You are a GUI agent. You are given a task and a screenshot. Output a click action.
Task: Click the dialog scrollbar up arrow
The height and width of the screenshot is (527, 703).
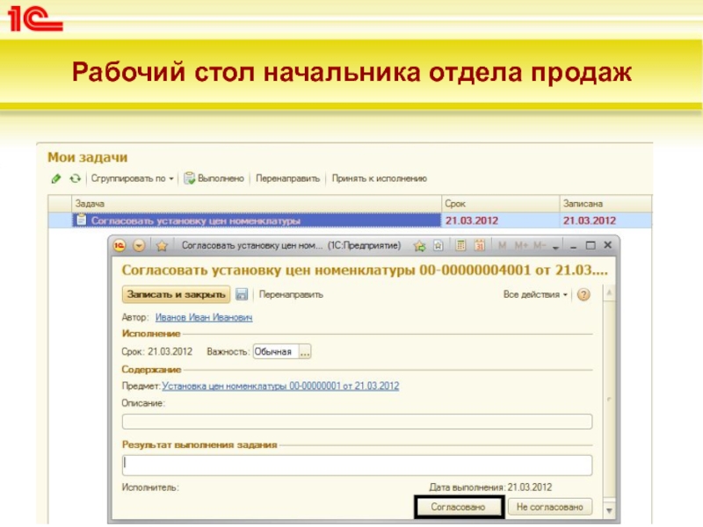coord(609,293)
